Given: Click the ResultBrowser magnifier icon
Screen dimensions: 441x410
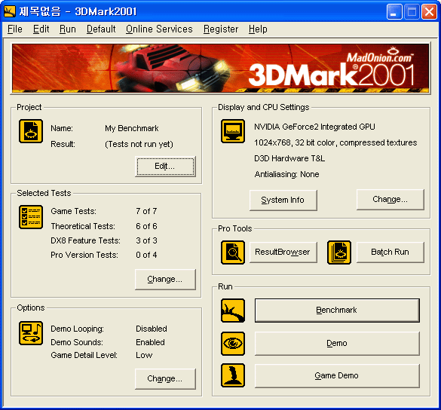Looking at the screenshot, I should pyautogui.click(x=233, y=252).
